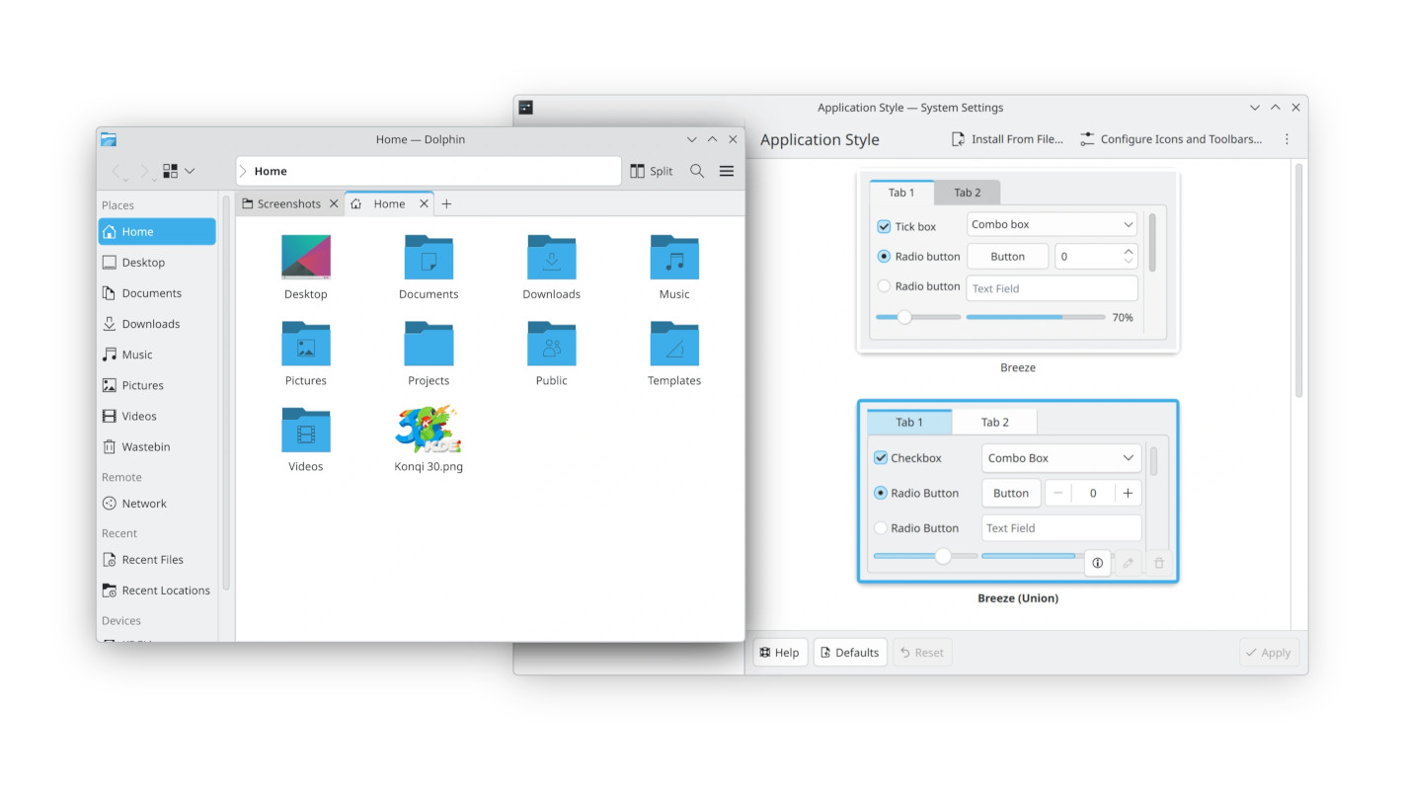Increase the Breeze (Union) spinbox with plus

1128,493
